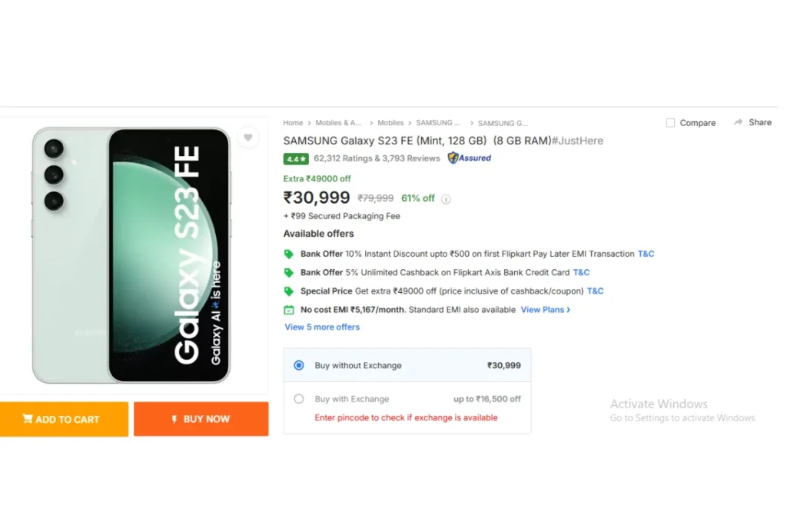This screenshot has height=525, width=787.
Task: Open Mobiles breadcrumb category
Action: pos(390,123)
